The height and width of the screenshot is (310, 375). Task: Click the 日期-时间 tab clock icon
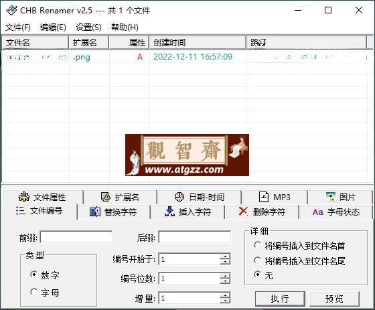point(179,197)
